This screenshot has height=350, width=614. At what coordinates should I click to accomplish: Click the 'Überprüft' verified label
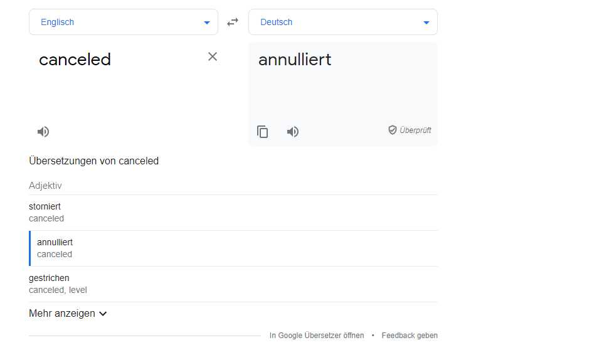(415, 130)
